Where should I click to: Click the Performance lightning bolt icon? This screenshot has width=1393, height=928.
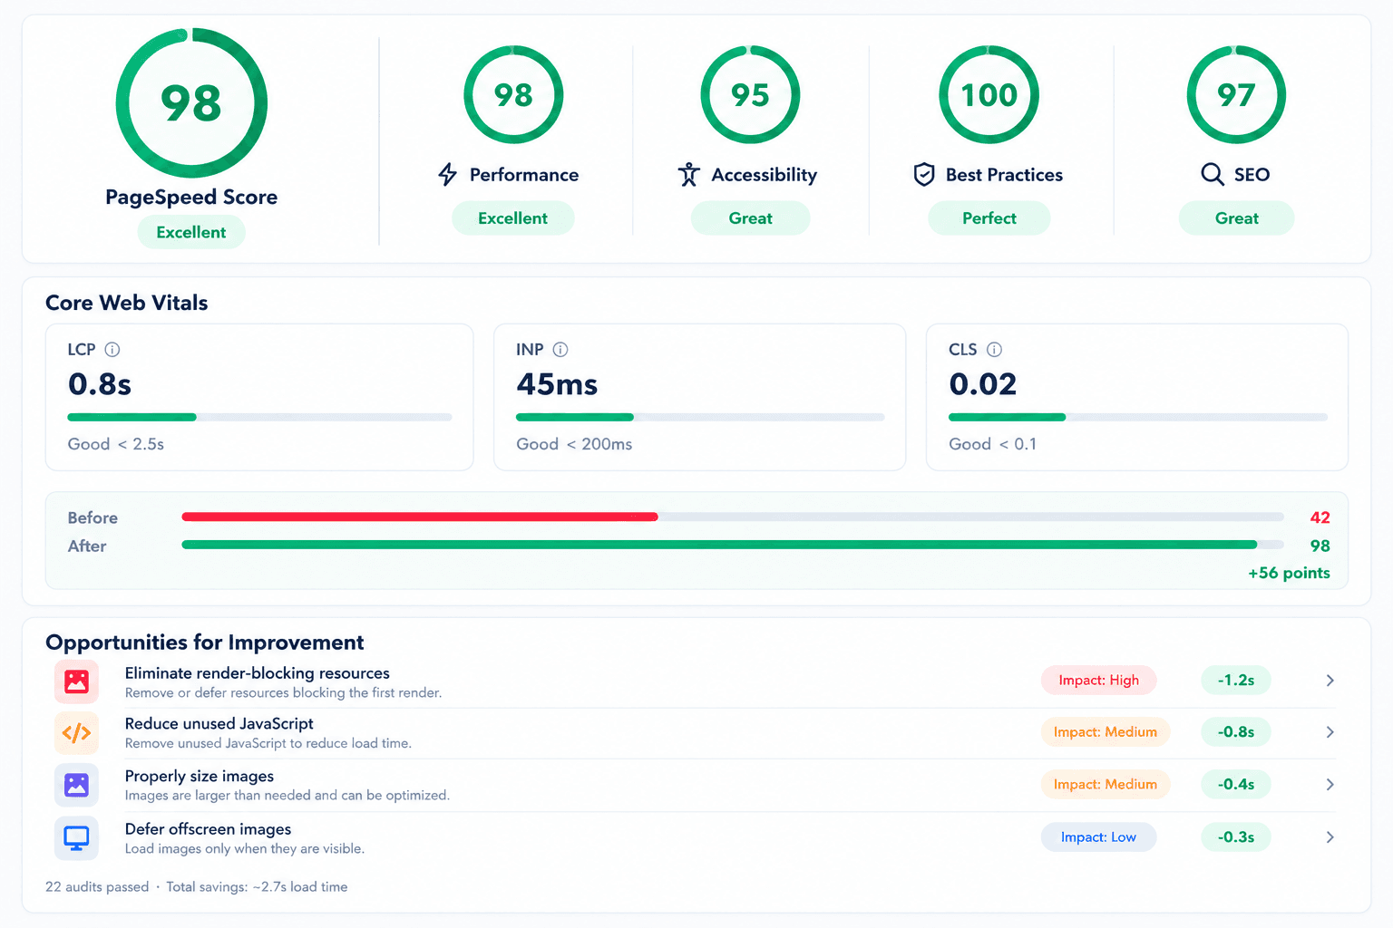point(448,174)
